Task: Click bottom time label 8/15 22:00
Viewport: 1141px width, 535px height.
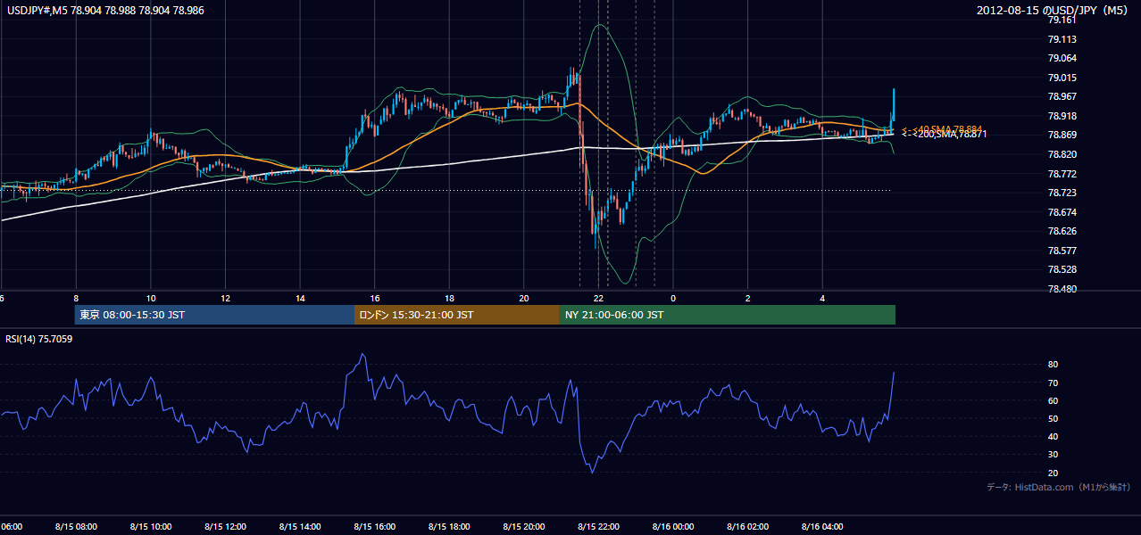Action: [x=599, y=526]
